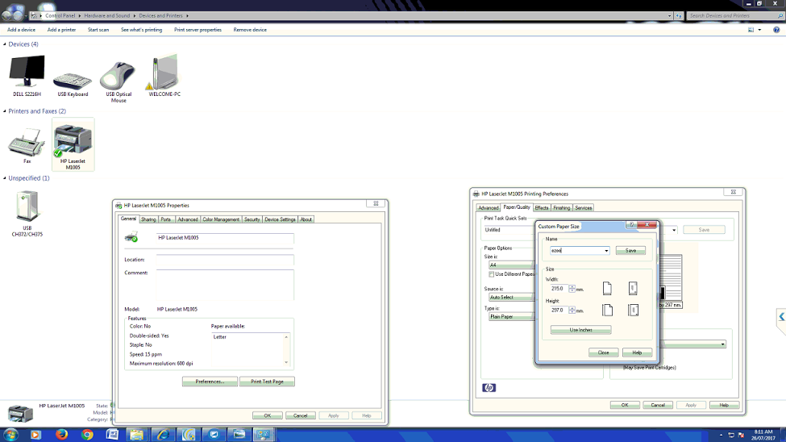
Task: Click the Use Inches button
Action: 580,330
